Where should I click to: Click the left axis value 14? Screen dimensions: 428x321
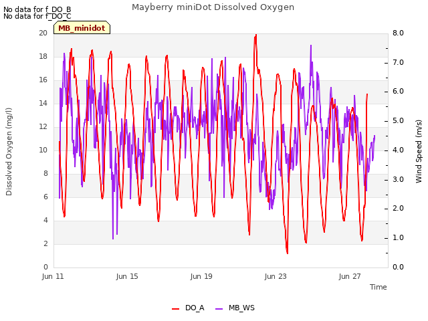43,103
